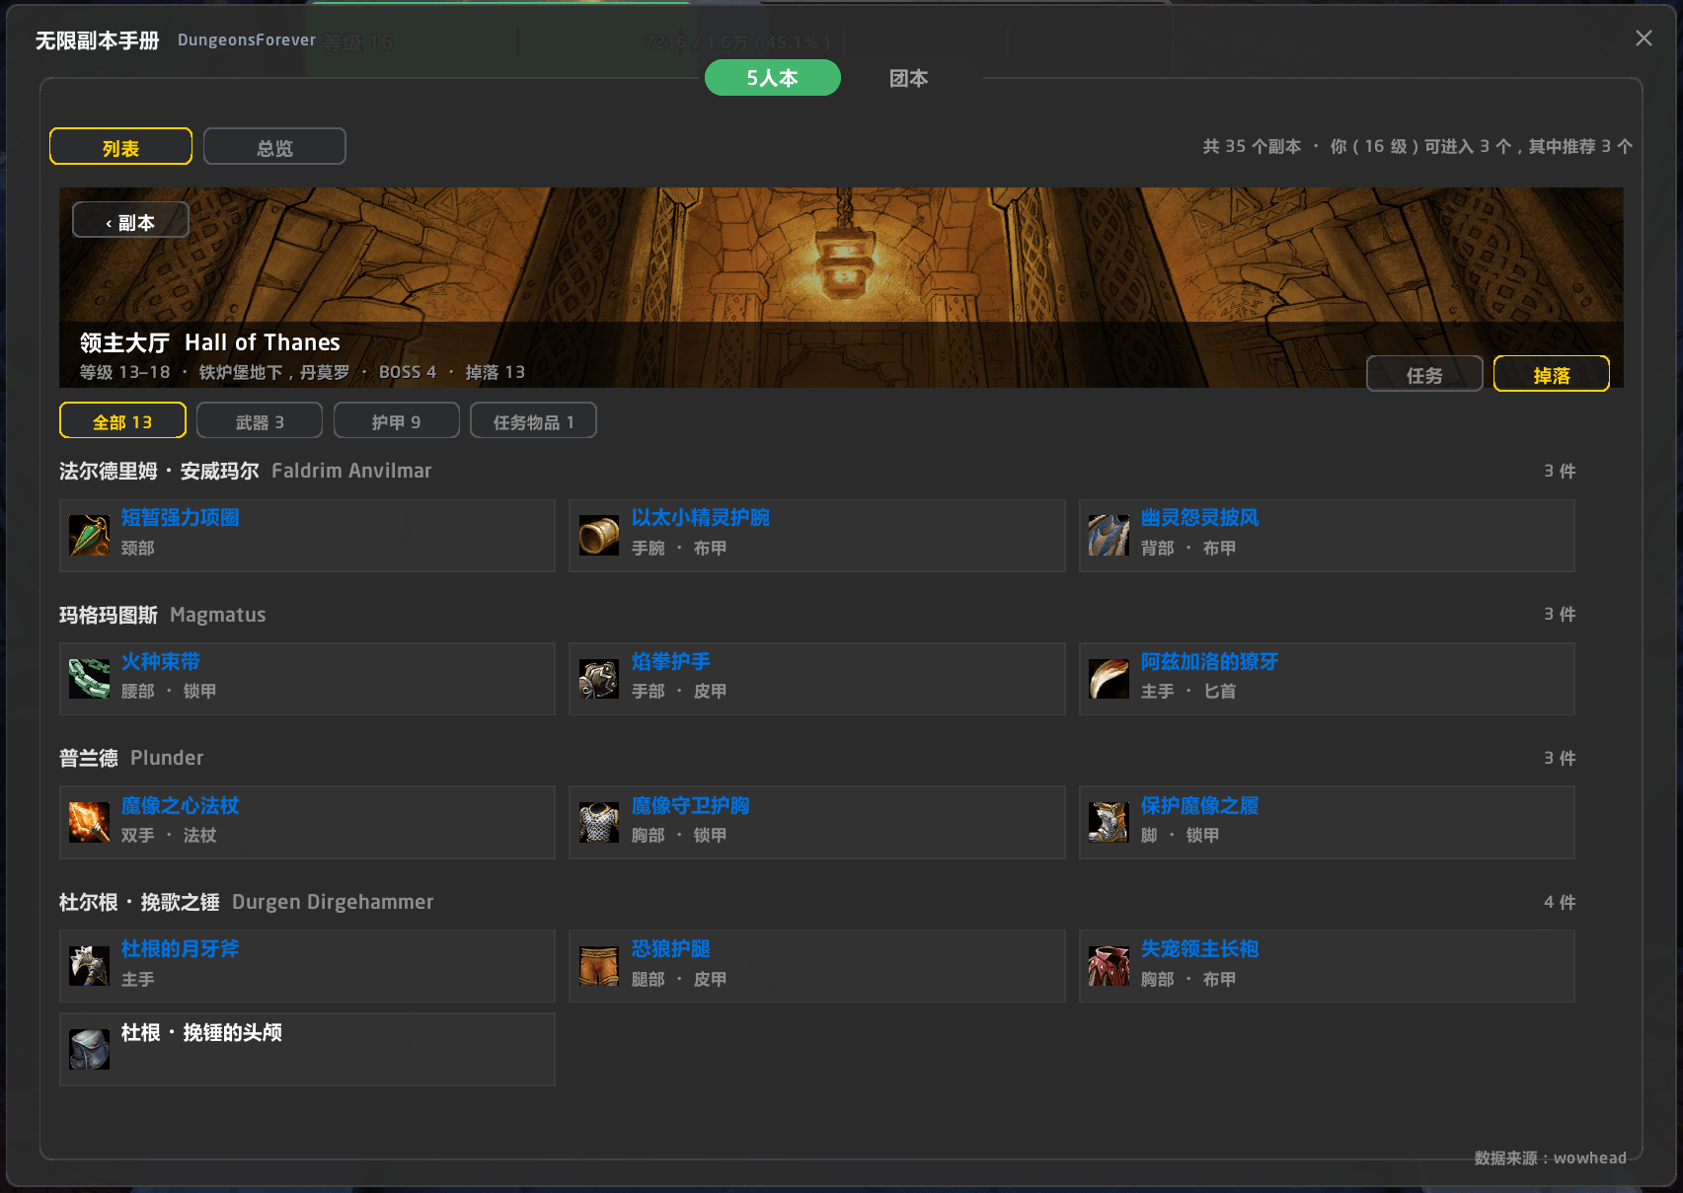
Task: Open the 魔像之心法杖 item link
Action: tap(181, 806)
